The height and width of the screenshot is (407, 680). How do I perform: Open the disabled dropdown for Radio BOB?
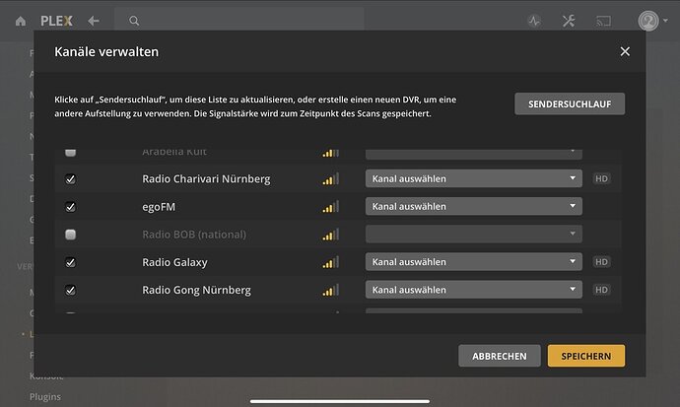click(x=474, y=235)
